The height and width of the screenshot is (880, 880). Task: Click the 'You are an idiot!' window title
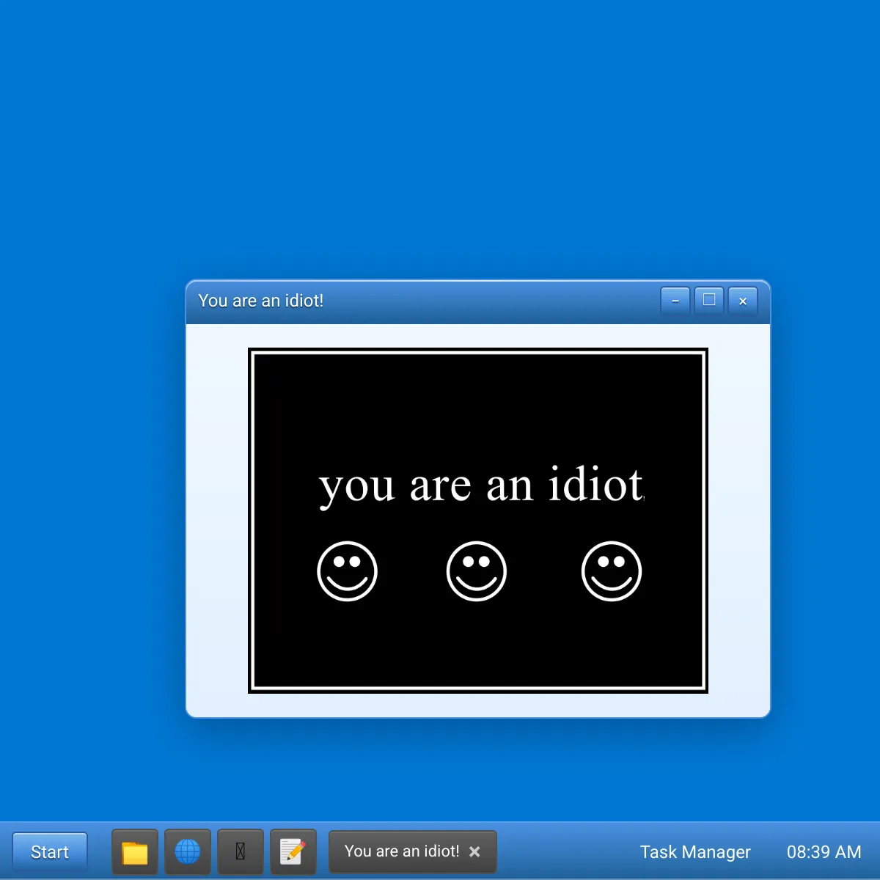(x=260, y=301)
